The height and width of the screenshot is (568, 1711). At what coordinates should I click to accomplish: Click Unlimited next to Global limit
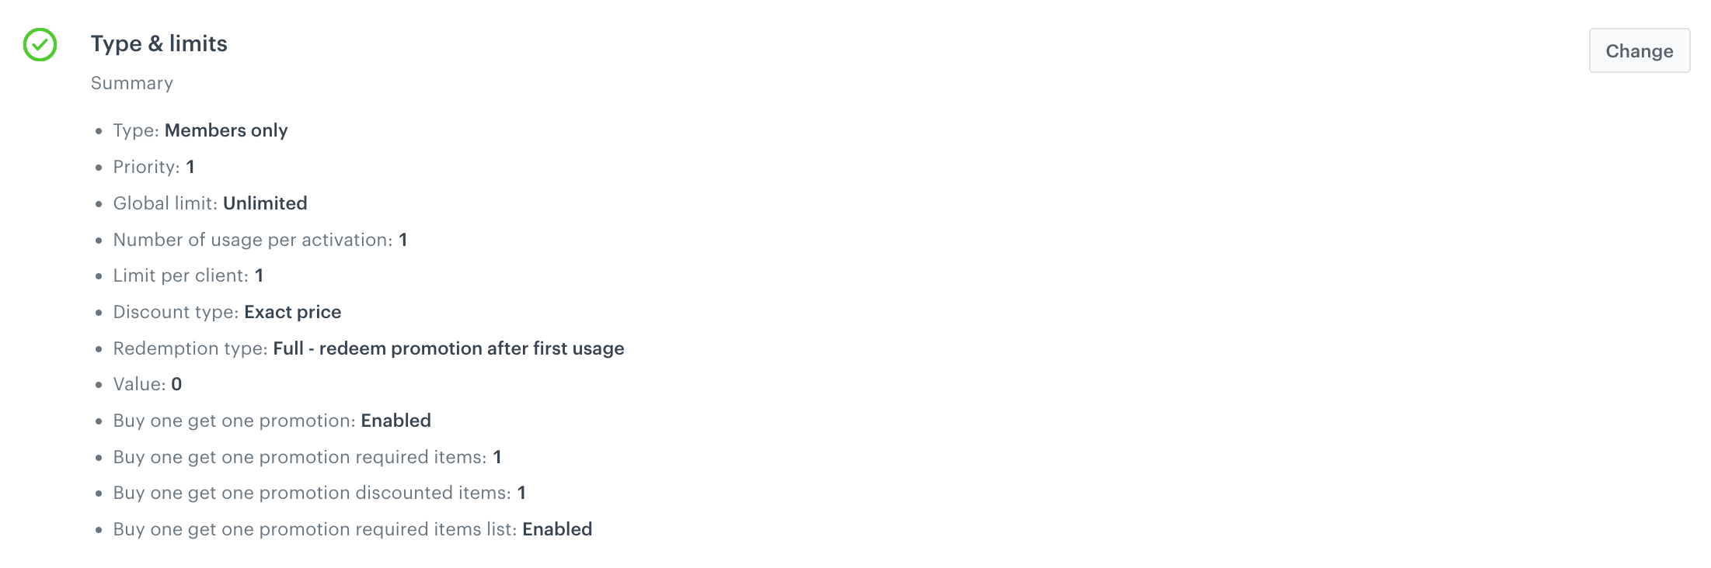tap(265, 204)
